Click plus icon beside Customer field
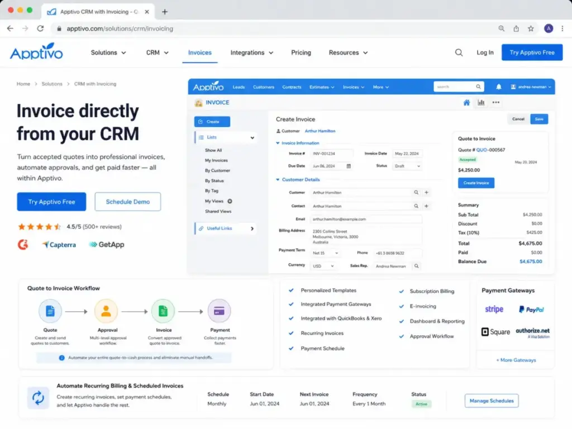The width and height of the screenshot is (572, 429). tap(426, 192)
